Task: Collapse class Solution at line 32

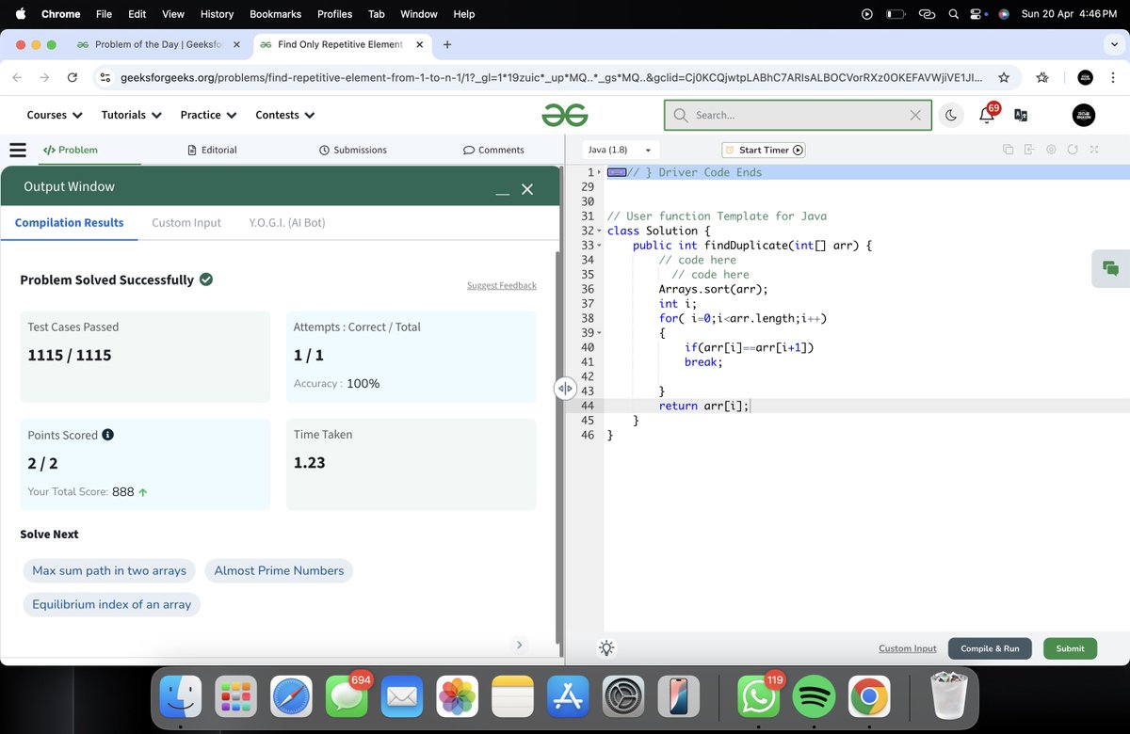Action: point(600,231)
